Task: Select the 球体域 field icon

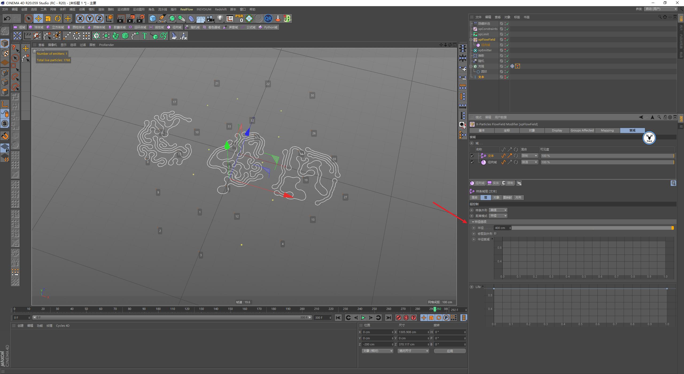Action: pos(38,27)
